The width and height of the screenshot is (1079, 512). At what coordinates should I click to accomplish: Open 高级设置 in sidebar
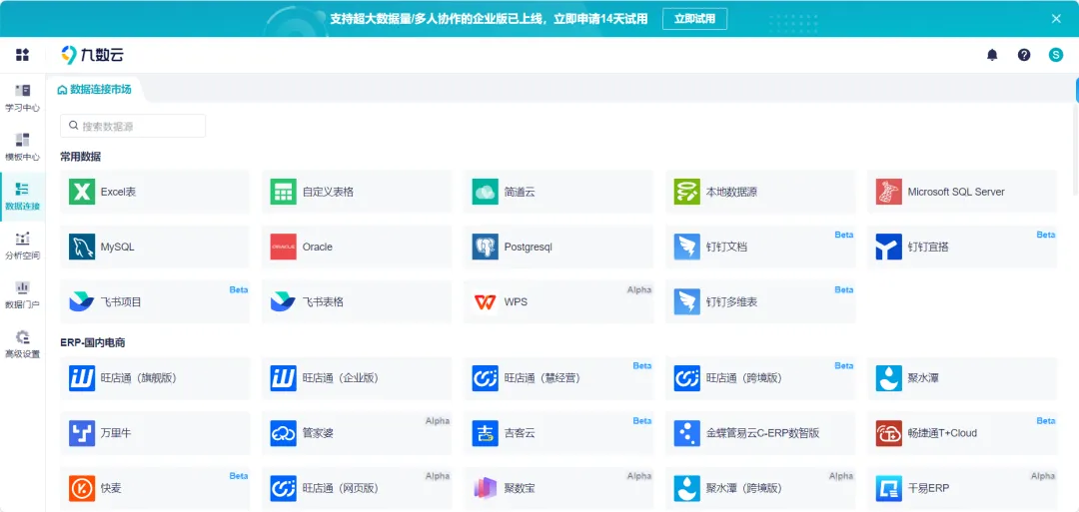(x=23, y=344)
